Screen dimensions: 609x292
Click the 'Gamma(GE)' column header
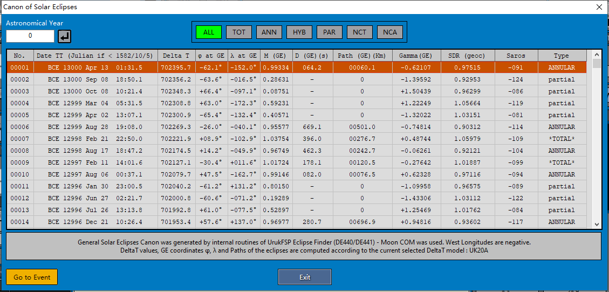[417, 56]
